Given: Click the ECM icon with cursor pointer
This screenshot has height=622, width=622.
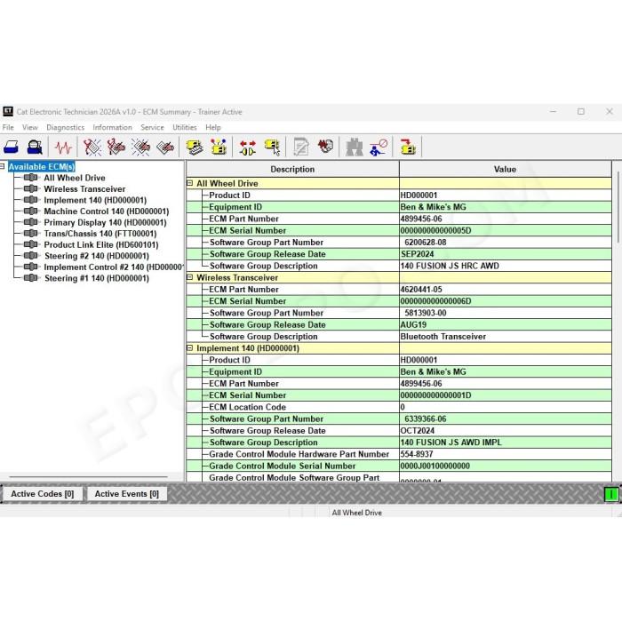Looking at the screenshot, I should click(x=272, y=148).
